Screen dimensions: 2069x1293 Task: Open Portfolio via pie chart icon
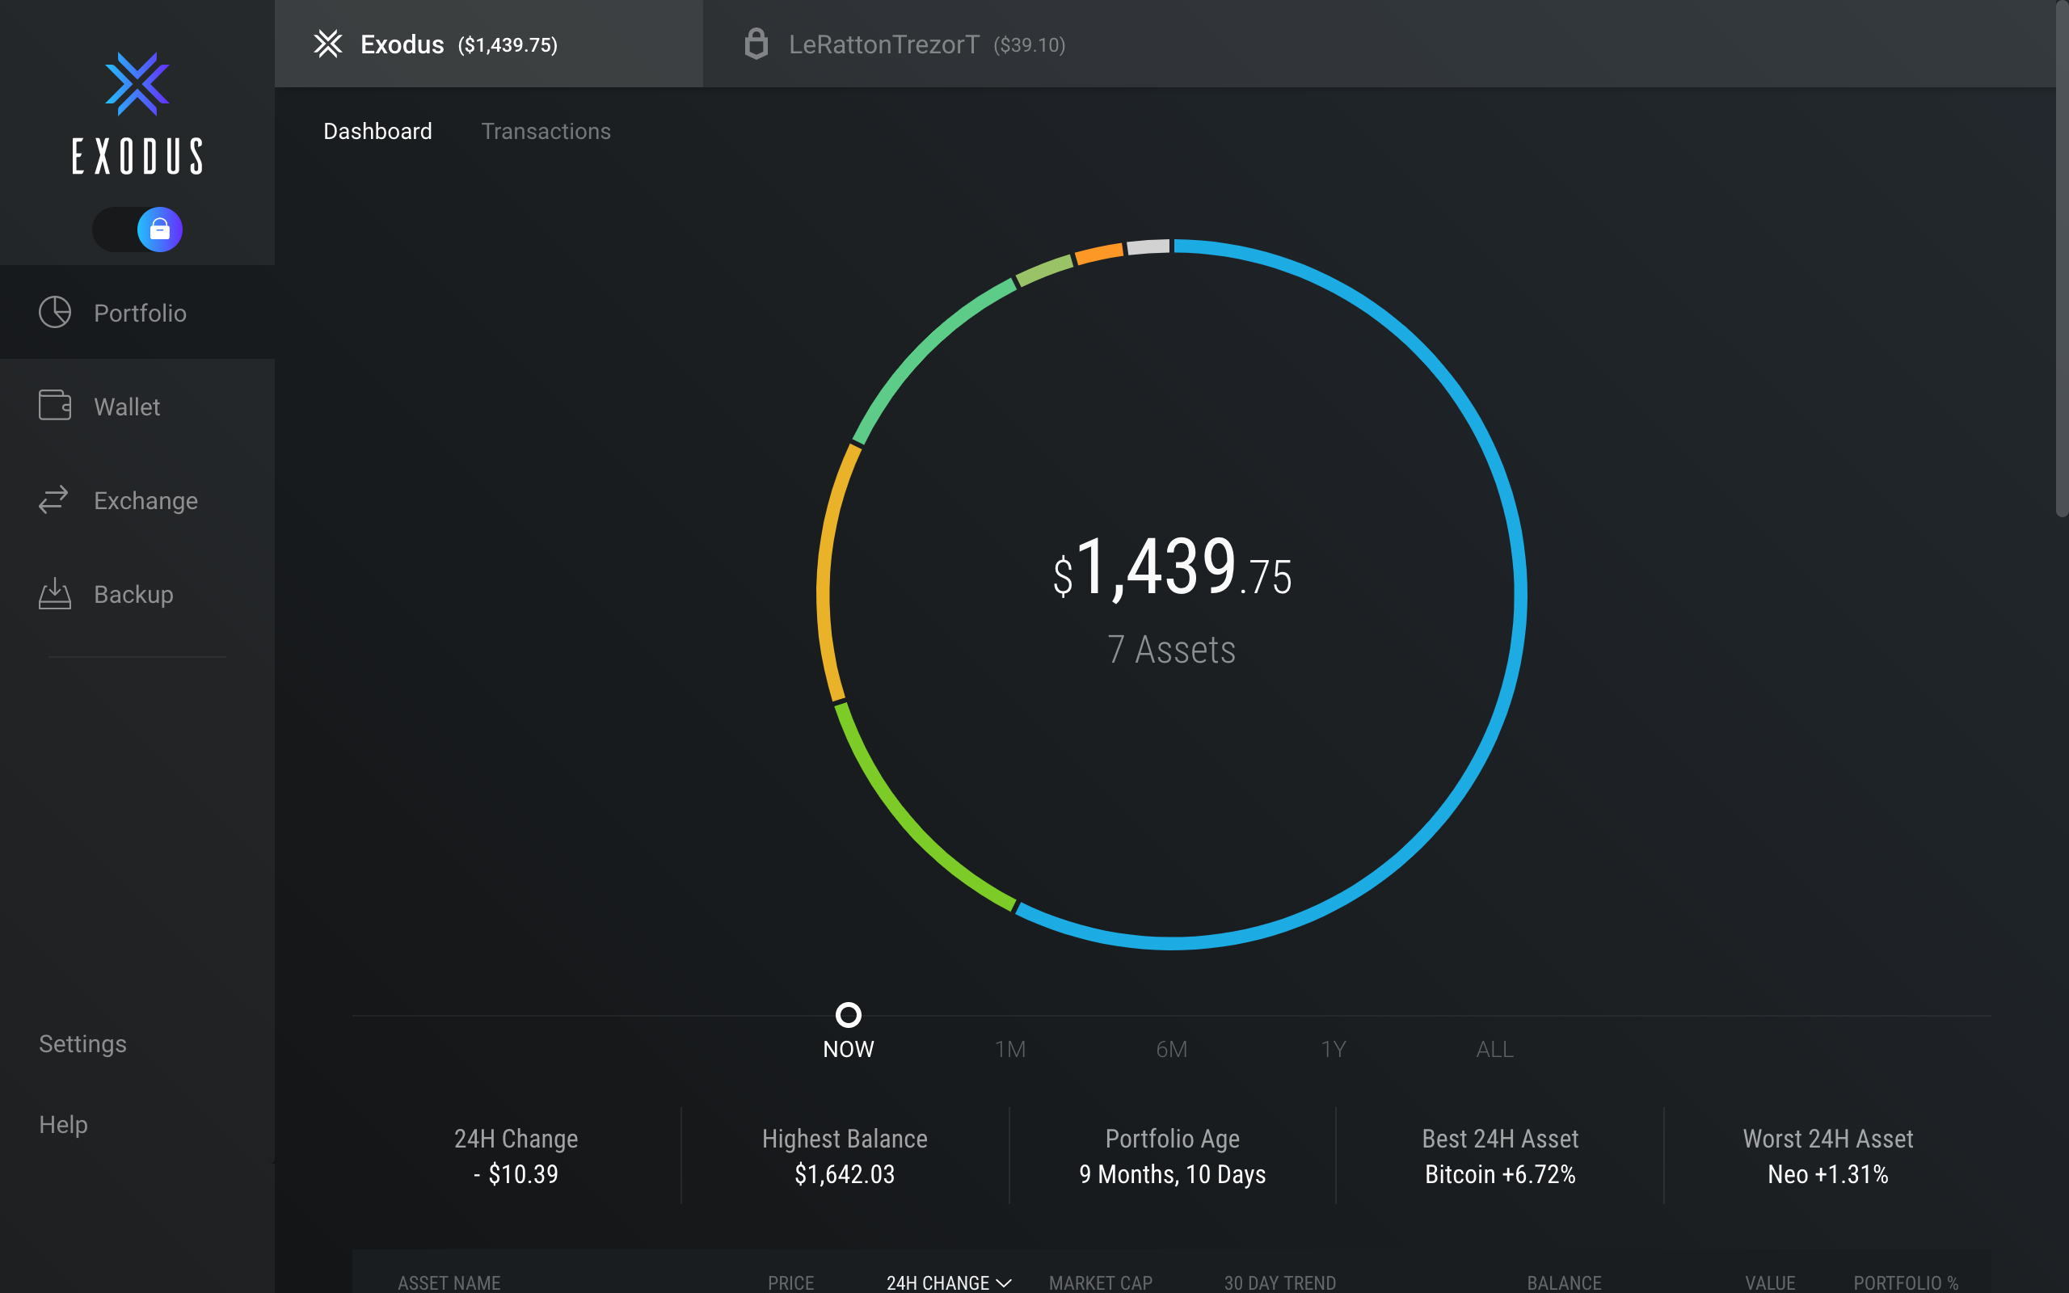click(55, 312)
